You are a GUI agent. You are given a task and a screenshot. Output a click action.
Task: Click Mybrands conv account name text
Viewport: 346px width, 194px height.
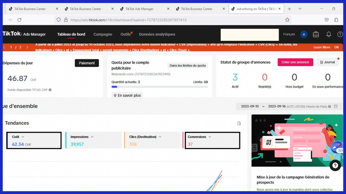pos(141,74)
